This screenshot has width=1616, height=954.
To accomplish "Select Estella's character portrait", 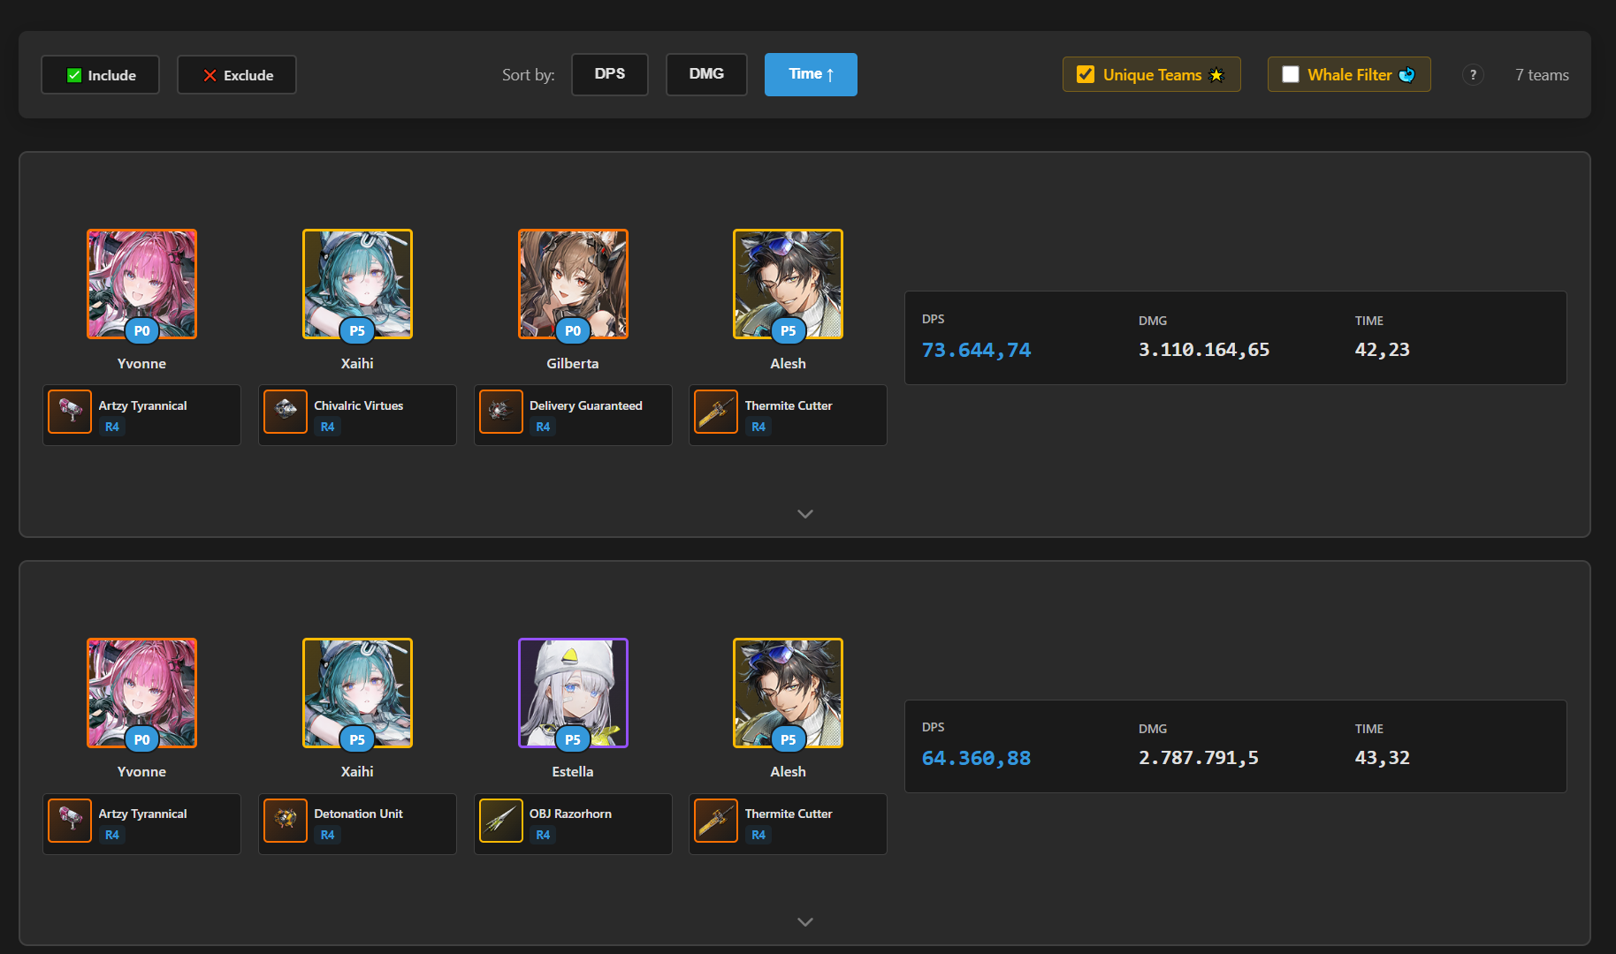I will (x=573, y=693).
